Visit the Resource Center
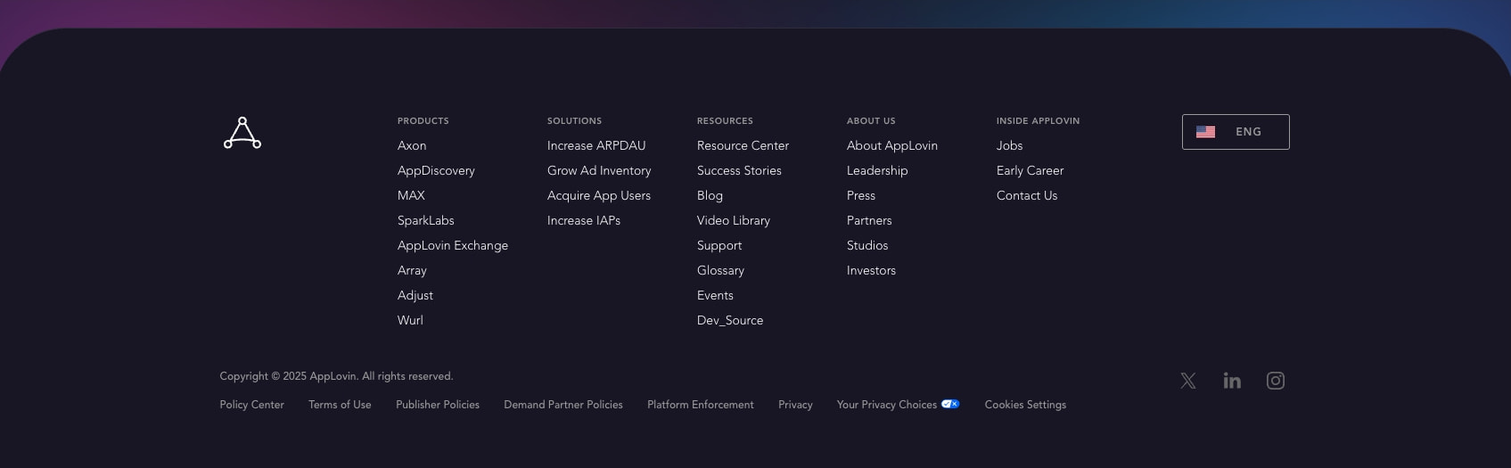The height and width of the screenshot is (468, 1511). [x=743, y=145]
